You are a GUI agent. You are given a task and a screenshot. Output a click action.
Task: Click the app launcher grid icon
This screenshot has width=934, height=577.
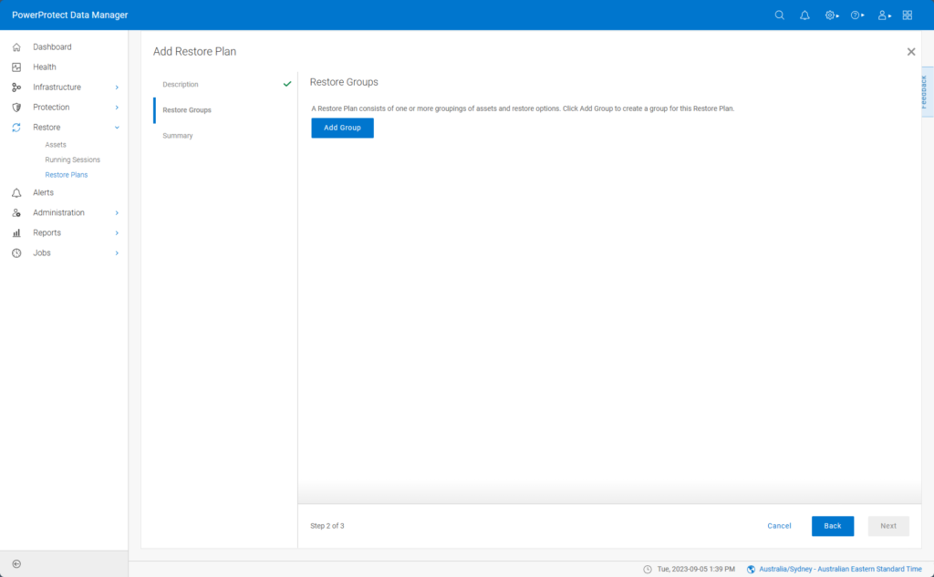pyautogui.click(x=907, y=15)
